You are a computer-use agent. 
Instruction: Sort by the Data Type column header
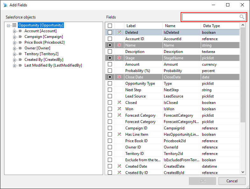(220, 26)
